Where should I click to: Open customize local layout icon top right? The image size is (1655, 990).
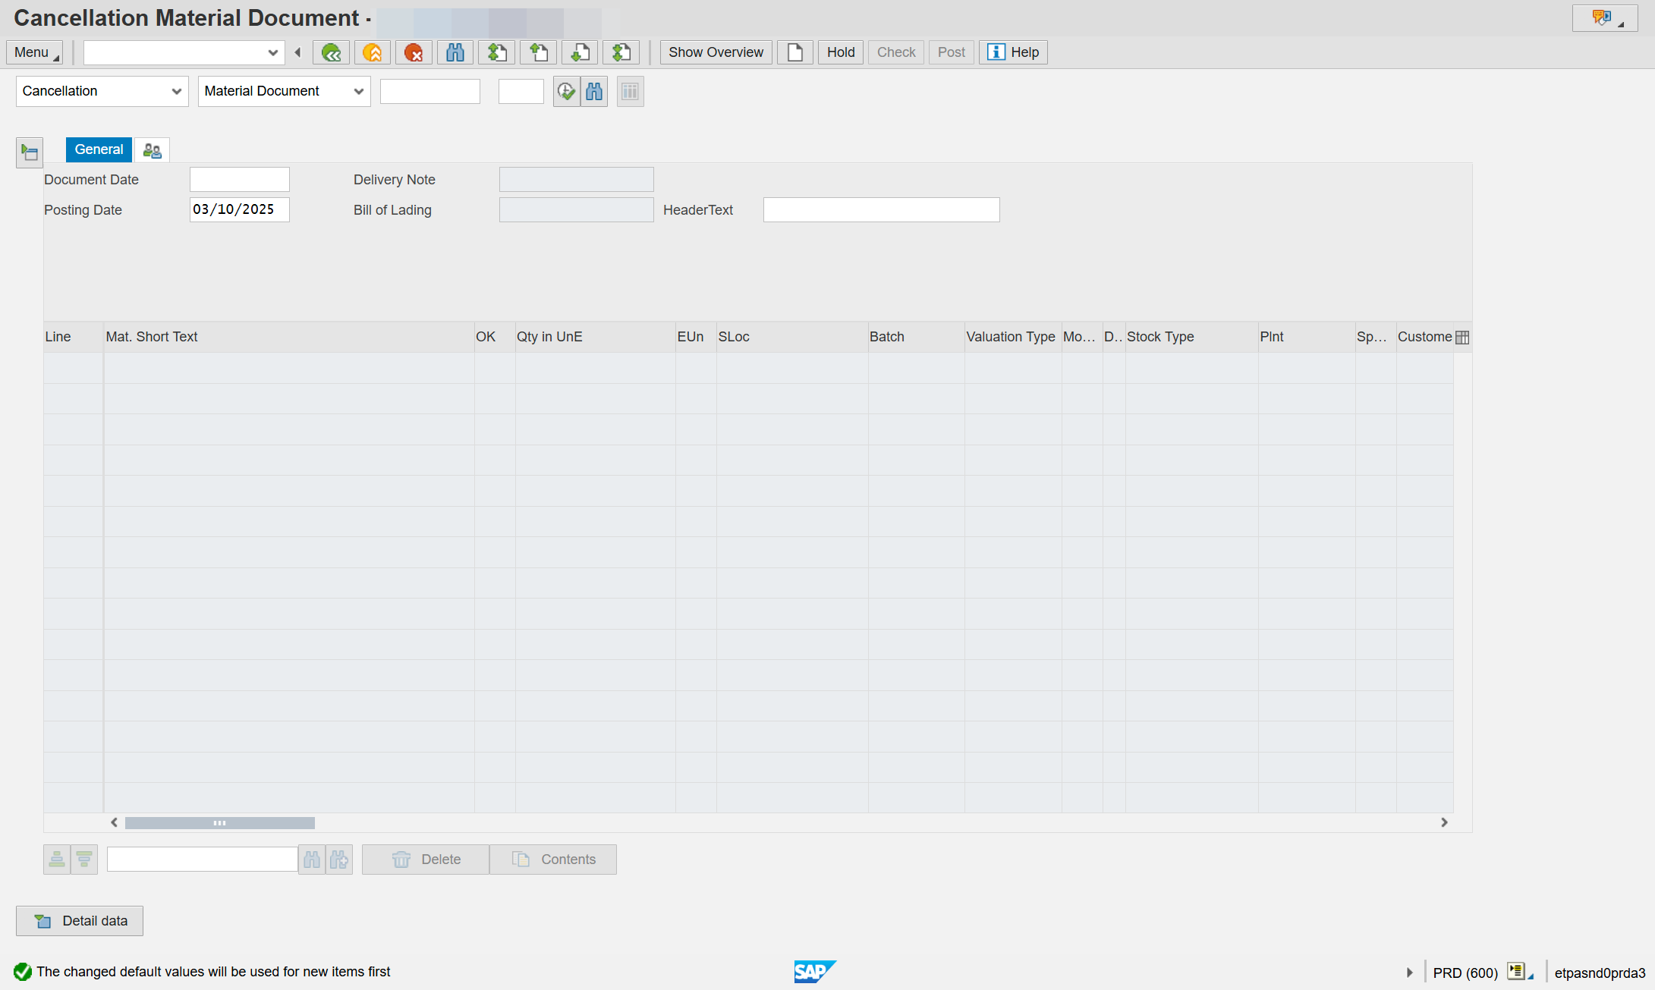tap(1604, 18)
